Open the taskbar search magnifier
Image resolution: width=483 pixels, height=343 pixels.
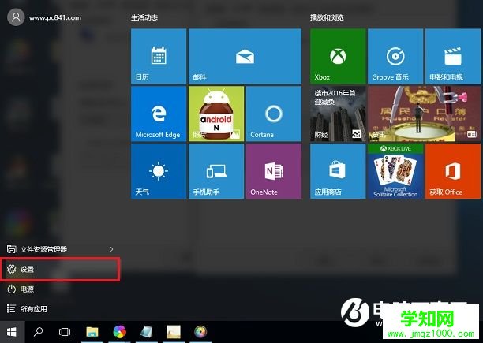tap(38, 332)
